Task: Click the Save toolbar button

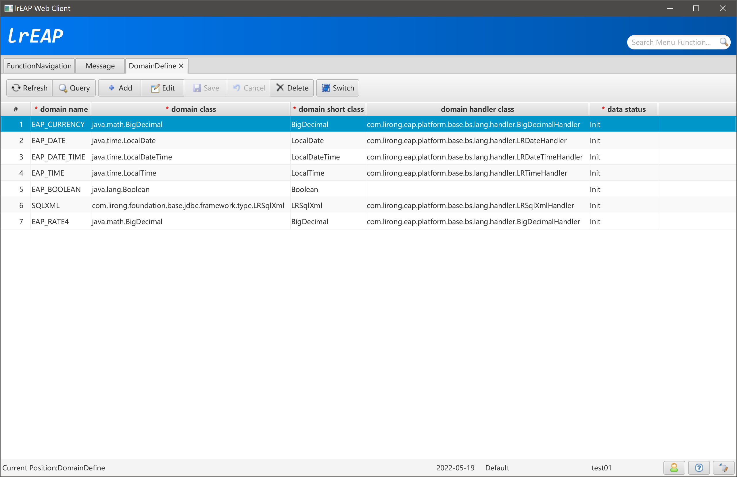Action: (206, 88)
